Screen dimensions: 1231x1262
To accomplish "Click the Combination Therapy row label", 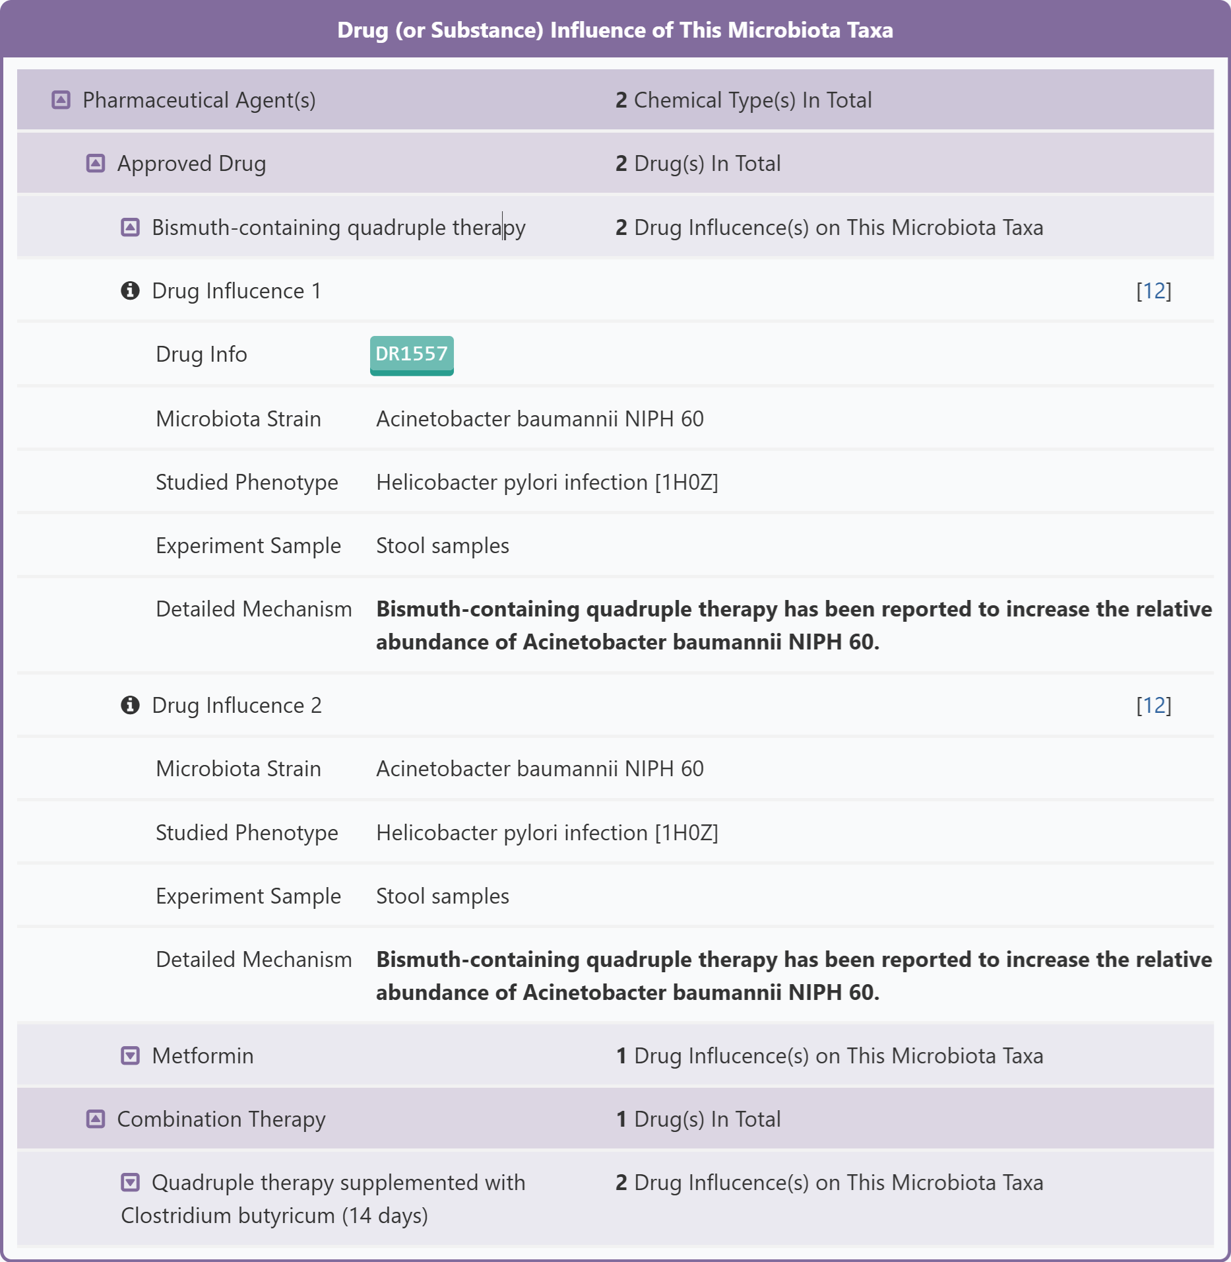I will tap(221, 1119).
